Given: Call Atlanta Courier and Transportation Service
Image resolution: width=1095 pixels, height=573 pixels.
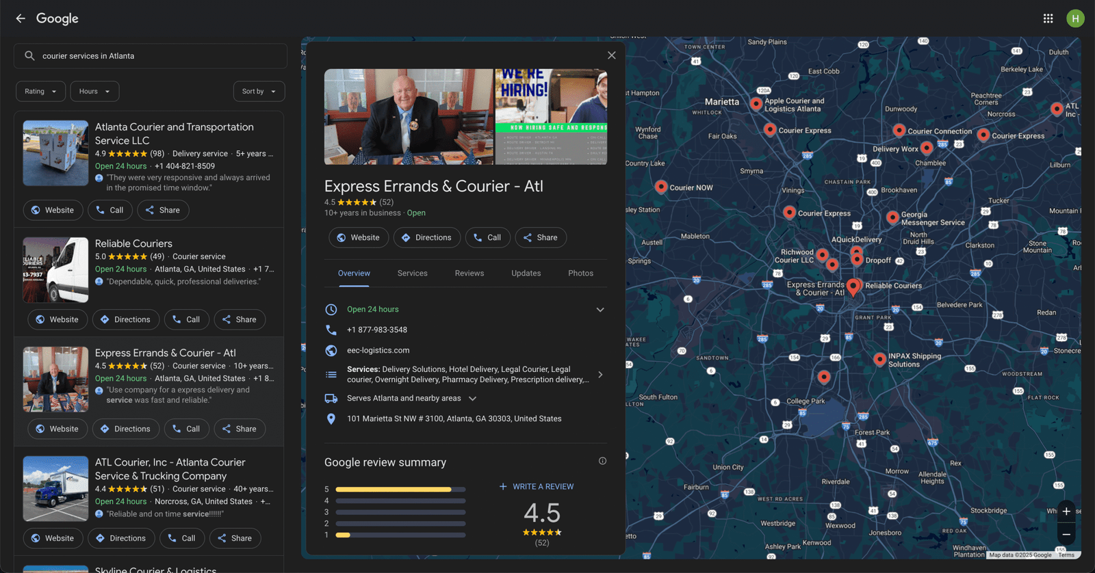Looking at the screenshot, I should pyautogui.click(x=110, y=210).
